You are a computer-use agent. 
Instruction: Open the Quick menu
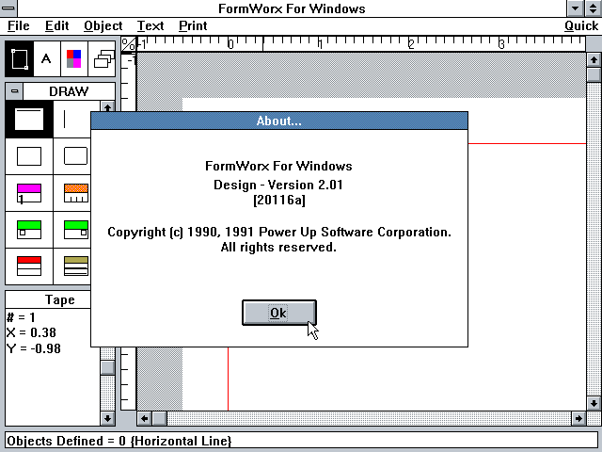click(581, 25)
